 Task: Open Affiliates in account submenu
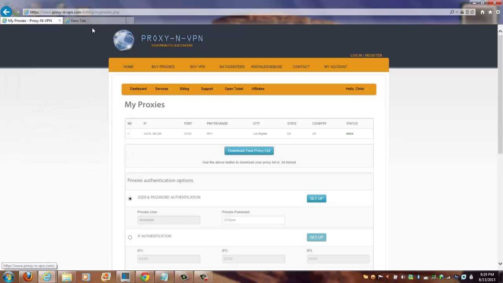click(258, 89)
